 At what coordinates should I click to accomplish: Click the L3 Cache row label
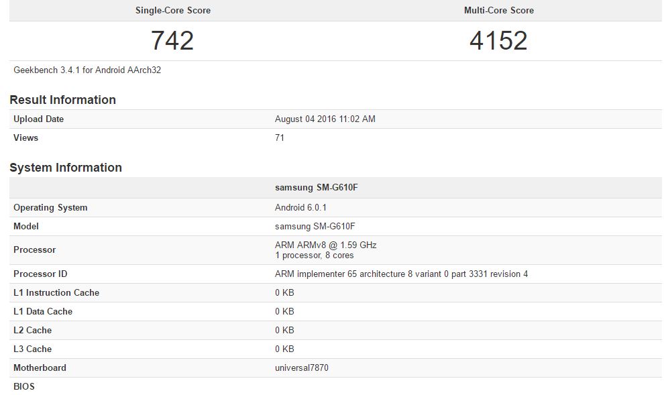coord(32,349)
